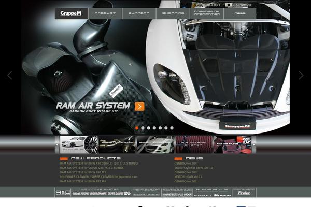
Task: Select the seventh carousel dot
Action: [172, 128]
